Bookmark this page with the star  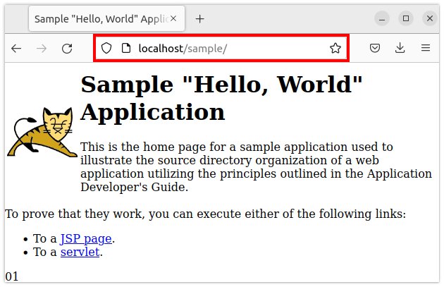[x=335, y=49]
